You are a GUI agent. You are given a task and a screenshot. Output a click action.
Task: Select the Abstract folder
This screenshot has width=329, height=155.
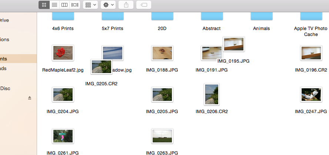coord(212,16)
